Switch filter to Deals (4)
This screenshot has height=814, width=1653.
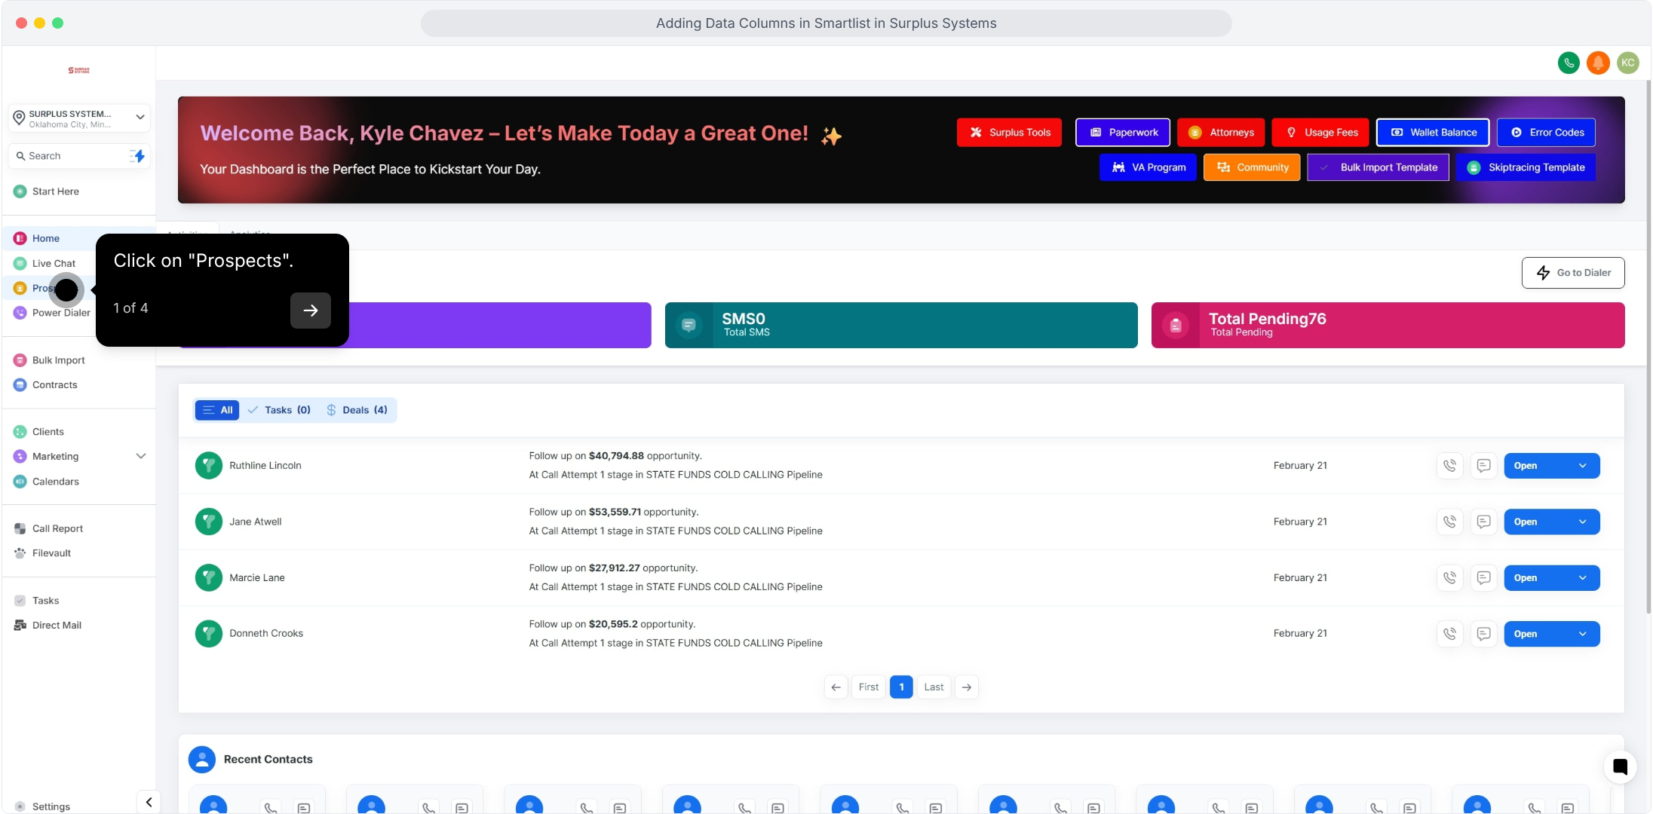[x=357, y=410]
